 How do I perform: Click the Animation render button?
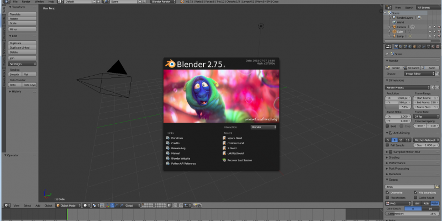tap(412, 67)
